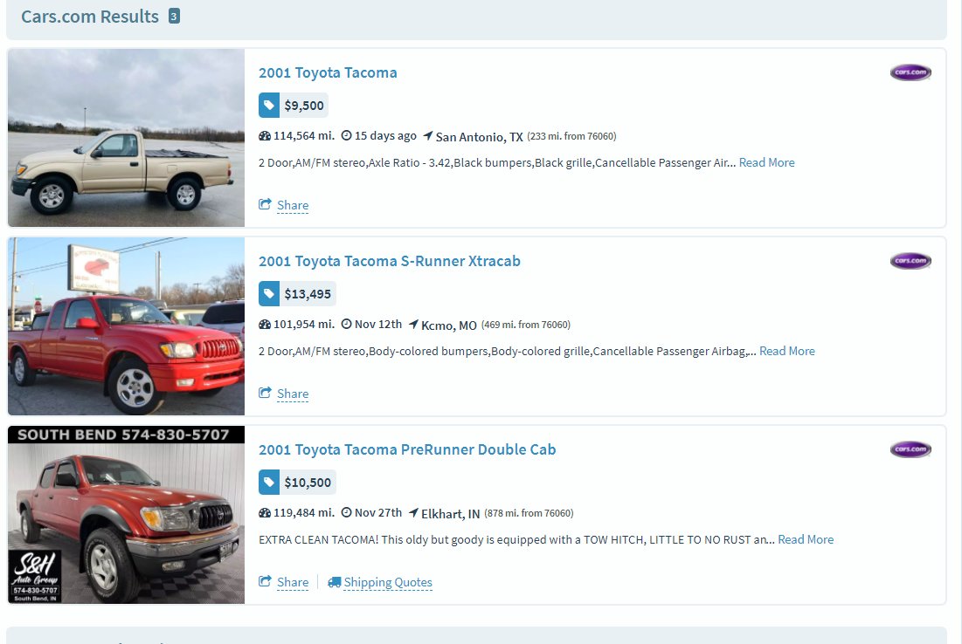
Task: Click the odometer icon beside 119,484 mi.
Action: click(x=265, y=513)
